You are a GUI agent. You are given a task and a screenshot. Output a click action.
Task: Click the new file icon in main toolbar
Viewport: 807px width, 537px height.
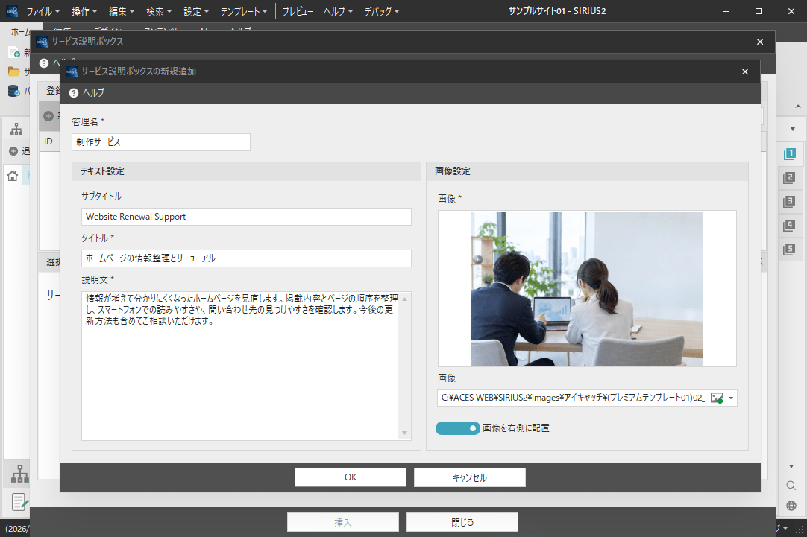14,52
